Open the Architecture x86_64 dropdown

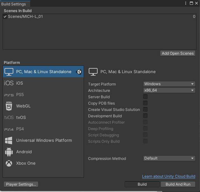tap(169, 90)
